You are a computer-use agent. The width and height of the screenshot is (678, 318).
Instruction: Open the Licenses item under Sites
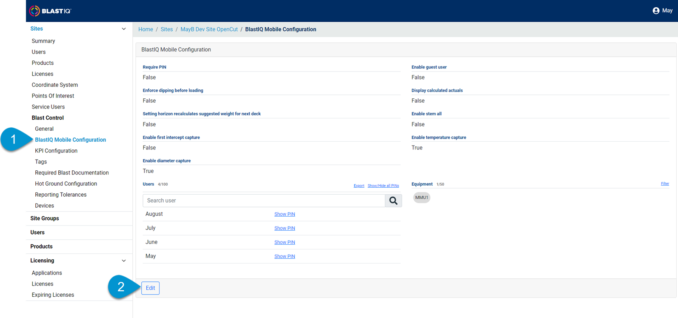tap(43, 74)
